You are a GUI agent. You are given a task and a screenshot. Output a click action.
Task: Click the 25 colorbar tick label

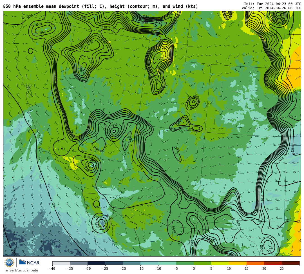point(282,269)
